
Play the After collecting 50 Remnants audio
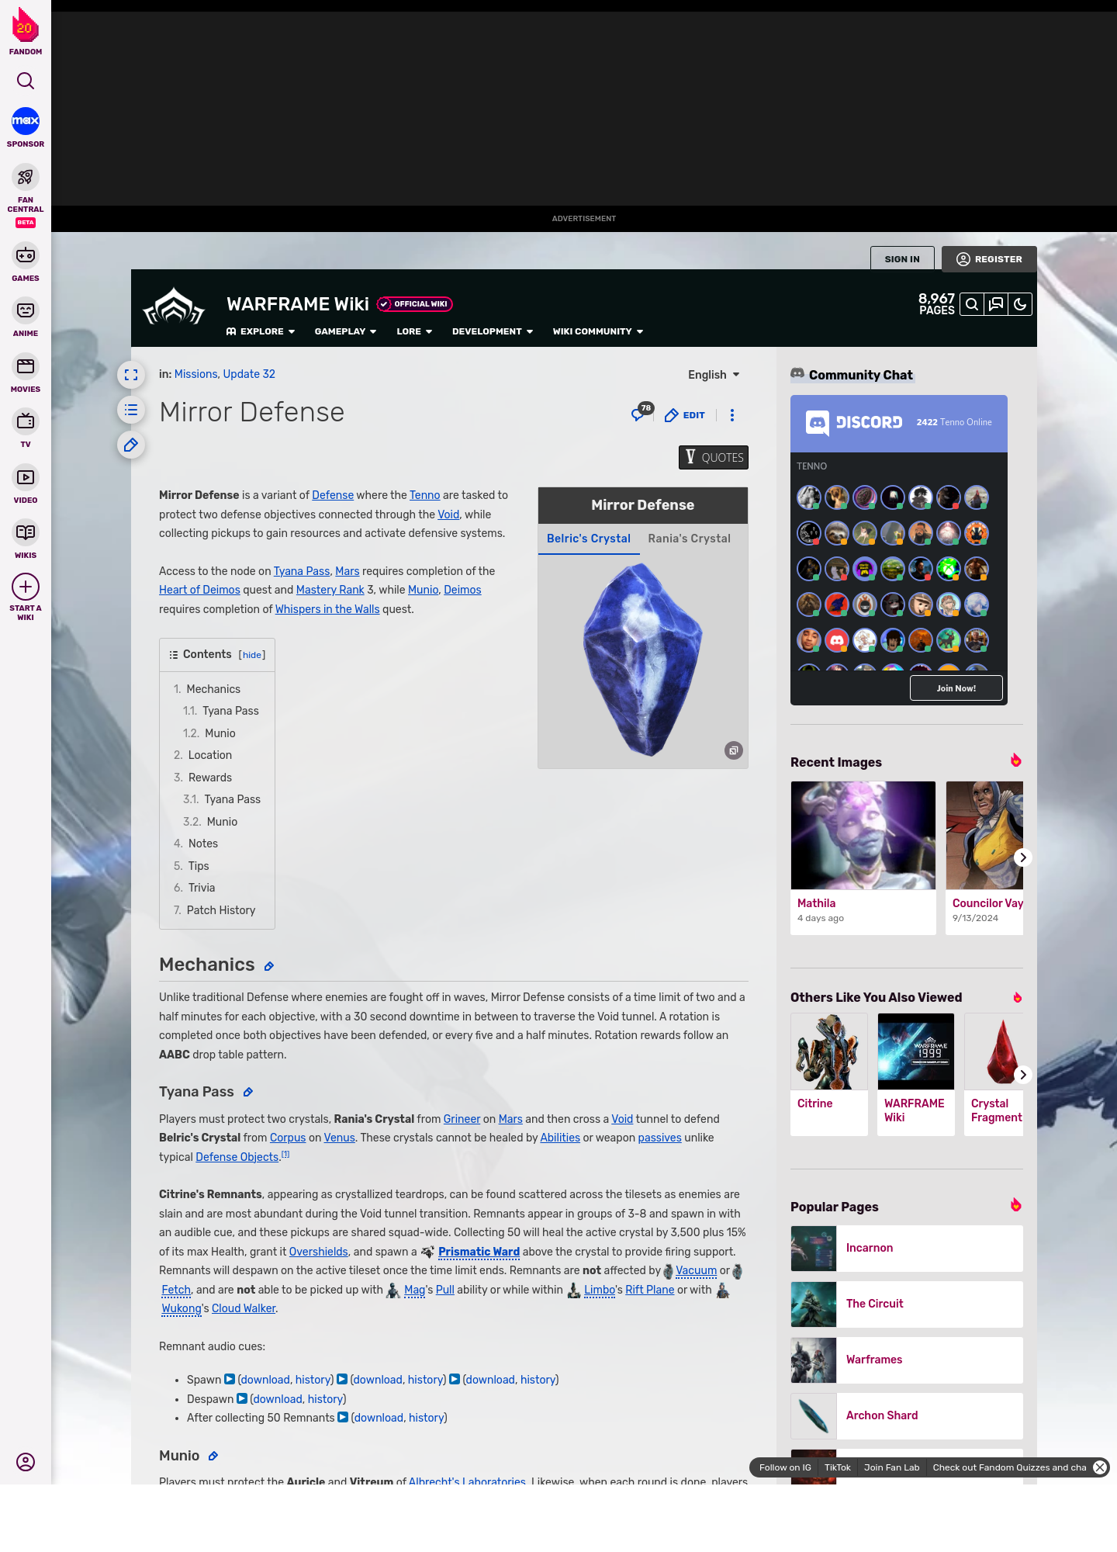(x=343, y=1417)
